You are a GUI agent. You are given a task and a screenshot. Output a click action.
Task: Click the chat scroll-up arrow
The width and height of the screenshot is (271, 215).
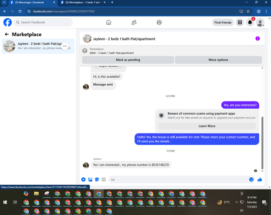262,68
